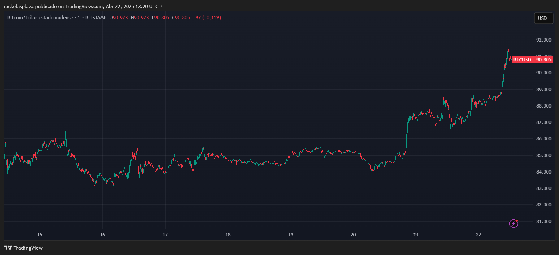Click date 16 on the time axis
The width and height of the screenshot is (559, 255).
click(102, 235)
